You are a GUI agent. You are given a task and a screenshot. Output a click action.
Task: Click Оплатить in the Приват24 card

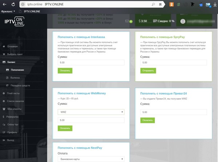148,120
